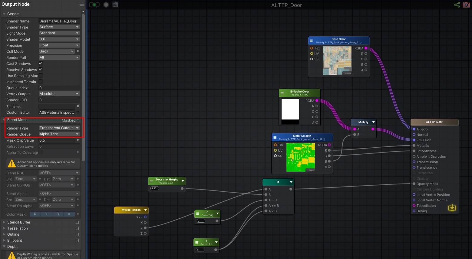Click the R color mask button
The image size is (472, 259).
pos(35,214)
